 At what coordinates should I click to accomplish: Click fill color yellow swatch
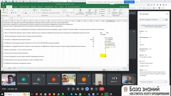pyautogui.click(x=23, y=13)
